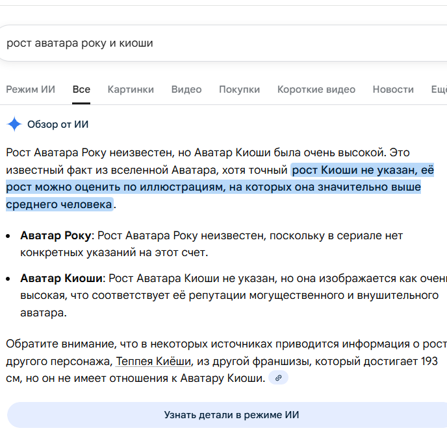Click the search field containing 'рост аватара року и киоши'

pyautogui.click(x=224, y=43)
